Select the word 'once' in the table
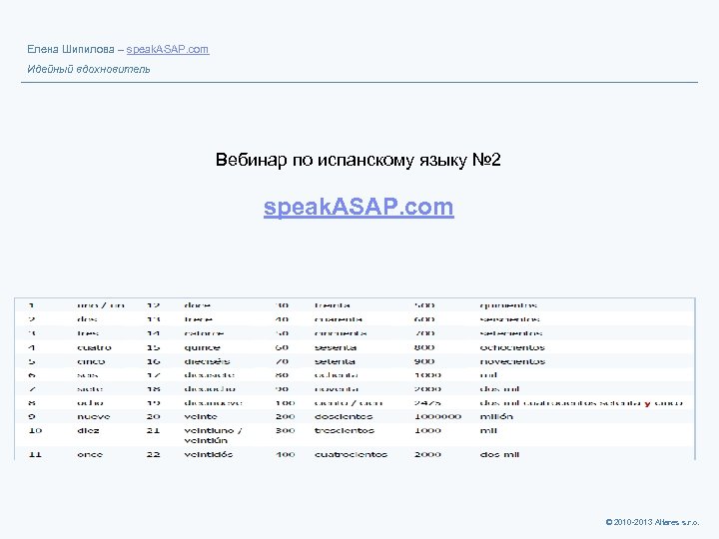The height and width of the screenshot is (539, 719). 90,454
